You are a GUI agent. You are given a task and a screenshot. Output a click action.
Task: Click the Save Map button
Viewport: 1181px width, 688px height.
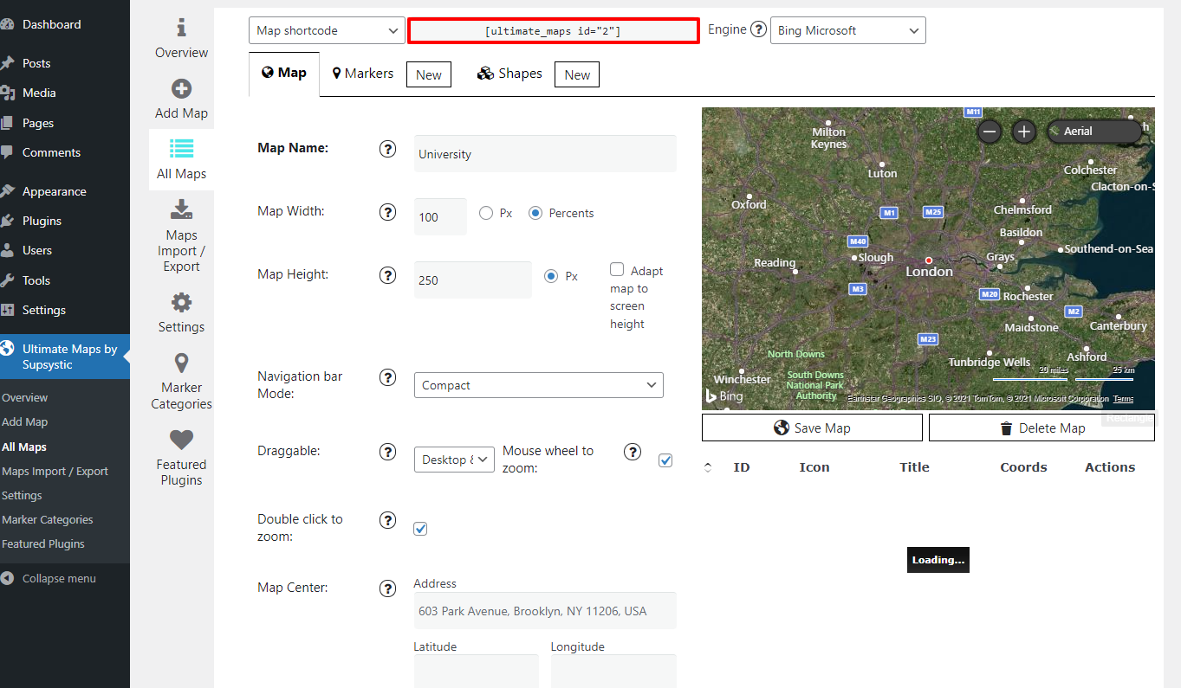coord(812,428)
